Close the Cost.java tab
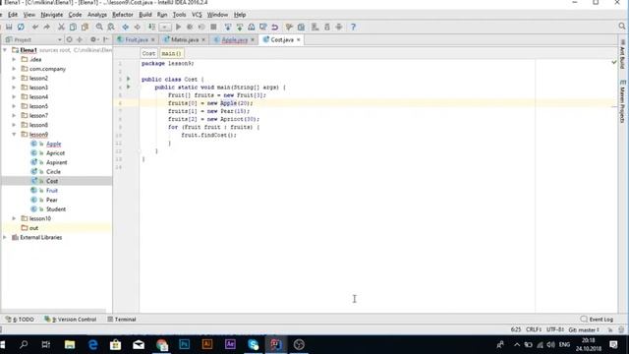The width and height of the screenshot is (629, 354). (x=299, y=39)
